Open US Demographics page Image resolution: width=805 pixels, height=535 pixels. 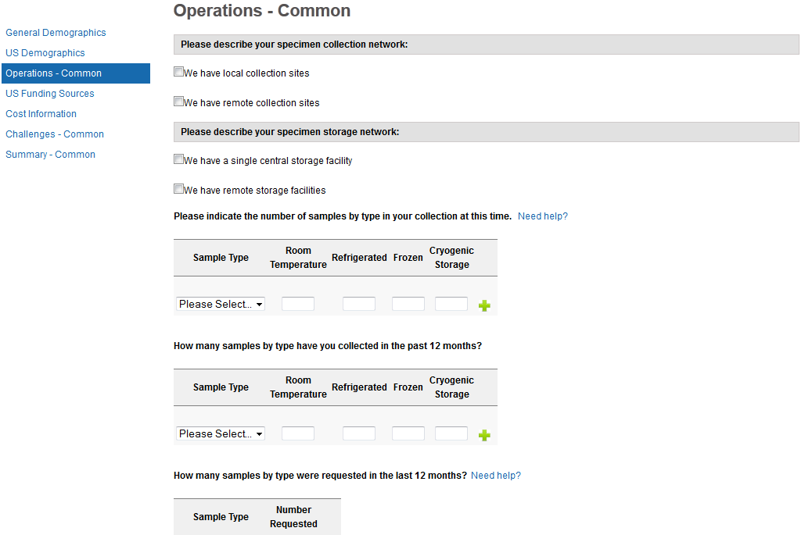[x=45, y=53]
